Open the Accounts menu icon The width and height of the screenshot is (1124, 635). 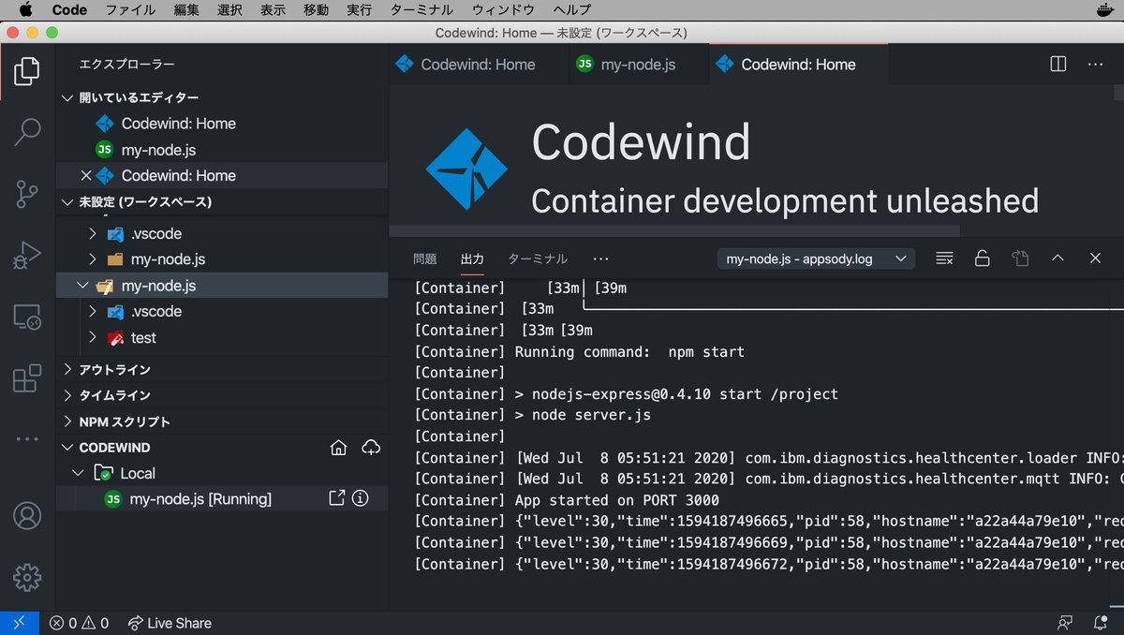pyautogui.click(x=27, y=516)
